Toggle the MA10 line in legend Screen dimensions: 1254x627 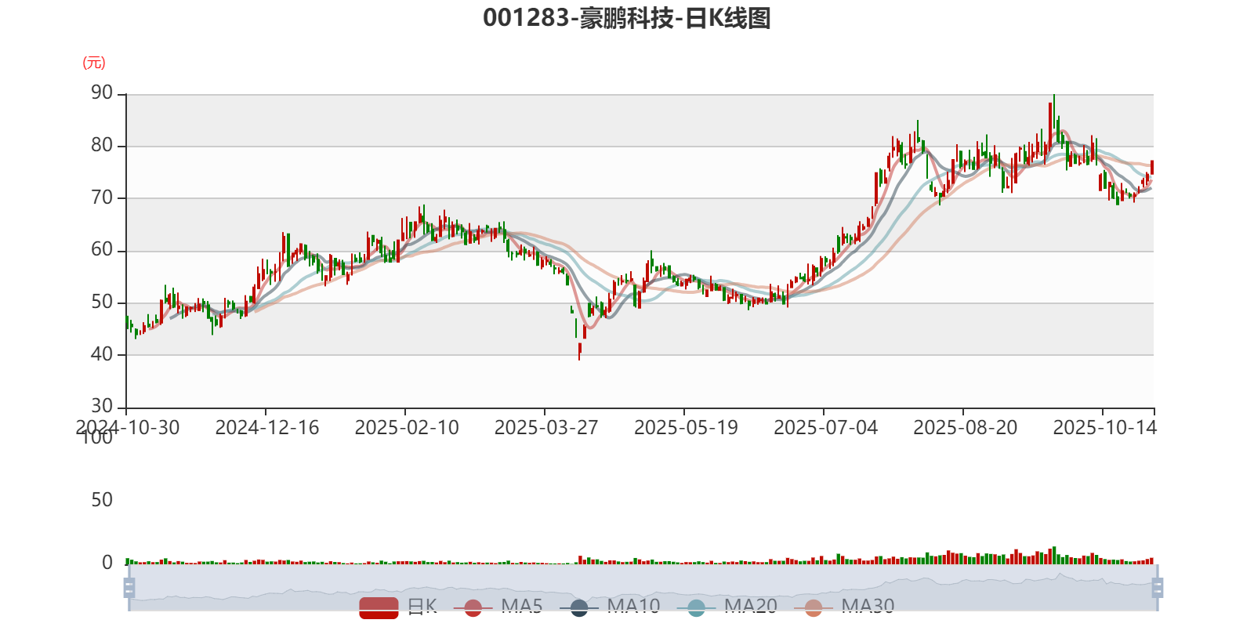(610, 607)
